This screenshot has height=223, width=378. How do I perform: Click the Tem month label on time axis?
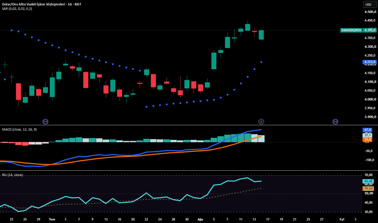[x=52, y=219]
